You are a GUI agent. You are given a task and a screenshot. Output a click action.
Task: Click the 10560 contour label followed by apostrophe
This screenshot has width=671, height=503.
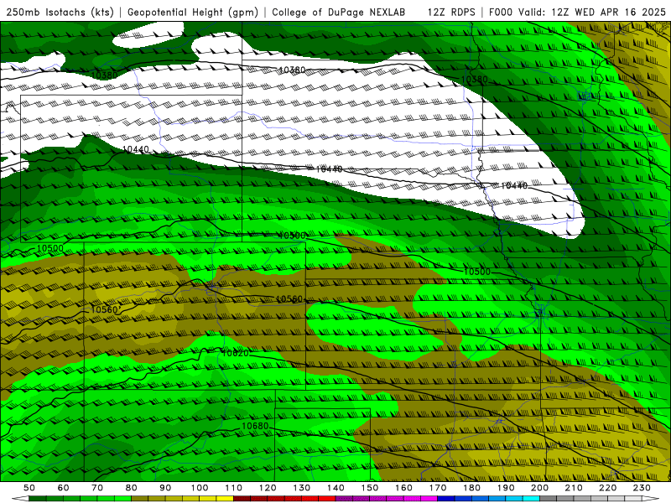(106, 309)
